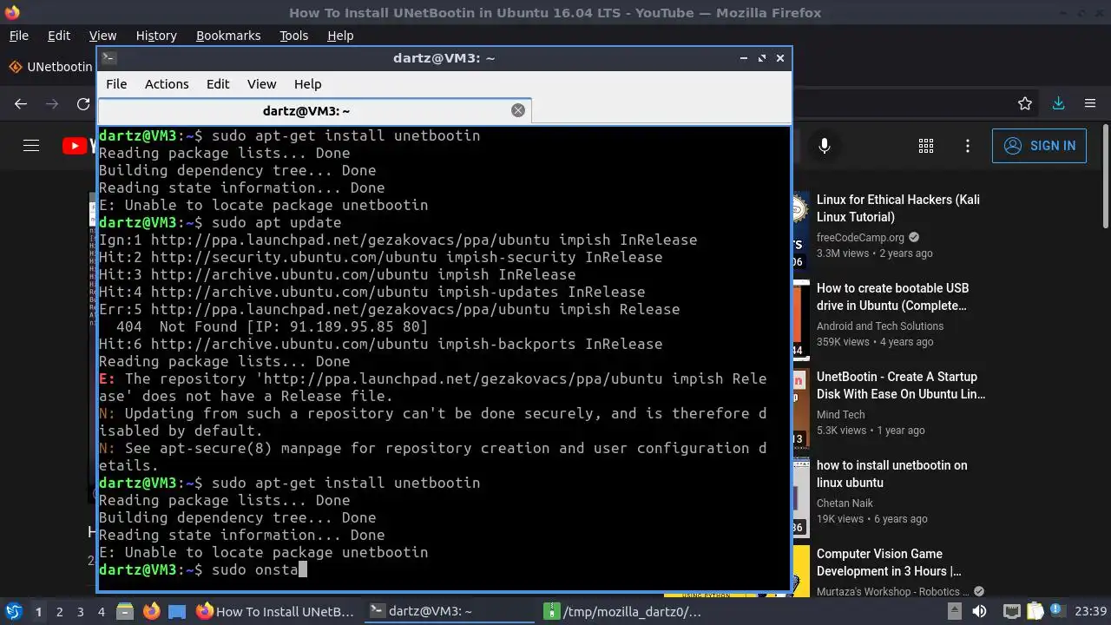Viewport: 1111px width, 625px height.
Task: Open the Firefox Bookmarks menu
Action: [x=228, y=36]
